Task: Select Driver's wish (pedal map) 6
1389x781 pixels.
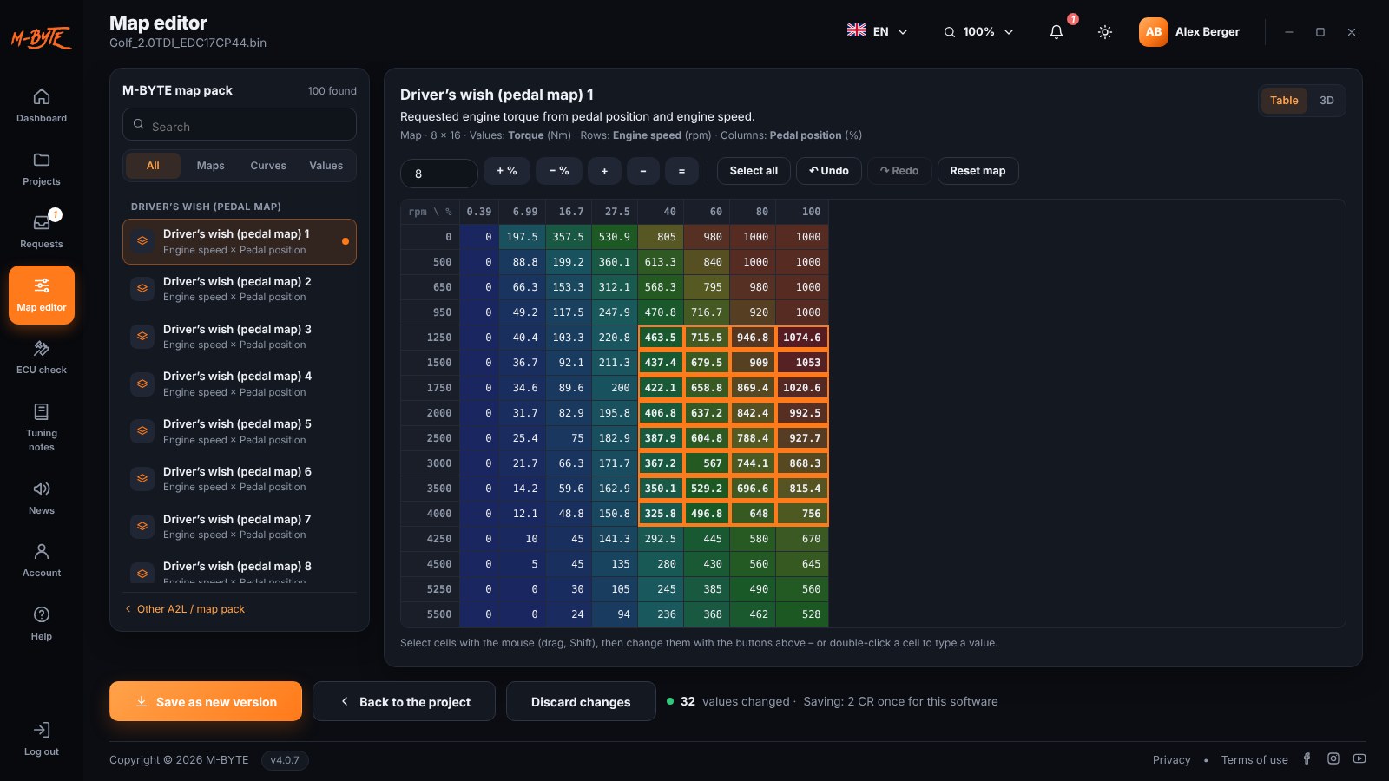Action: point(240,479)
